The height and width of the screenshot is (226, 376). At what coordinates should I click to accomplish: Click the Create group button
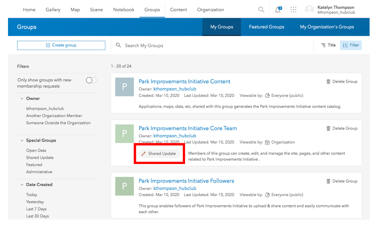(61, 45)
